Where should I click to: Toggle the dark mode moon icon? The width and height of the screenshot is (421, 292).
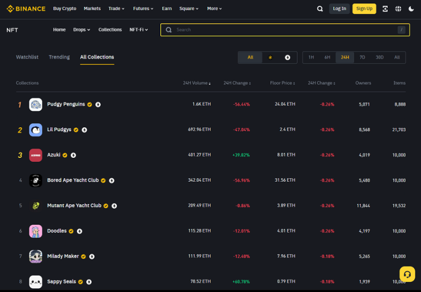(411, 9)
